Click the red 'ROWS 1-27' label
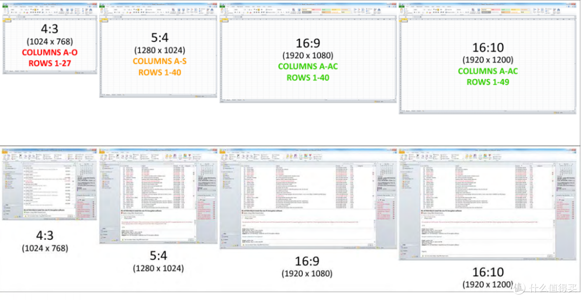This screenshot has height=300, width=582. 50,64
